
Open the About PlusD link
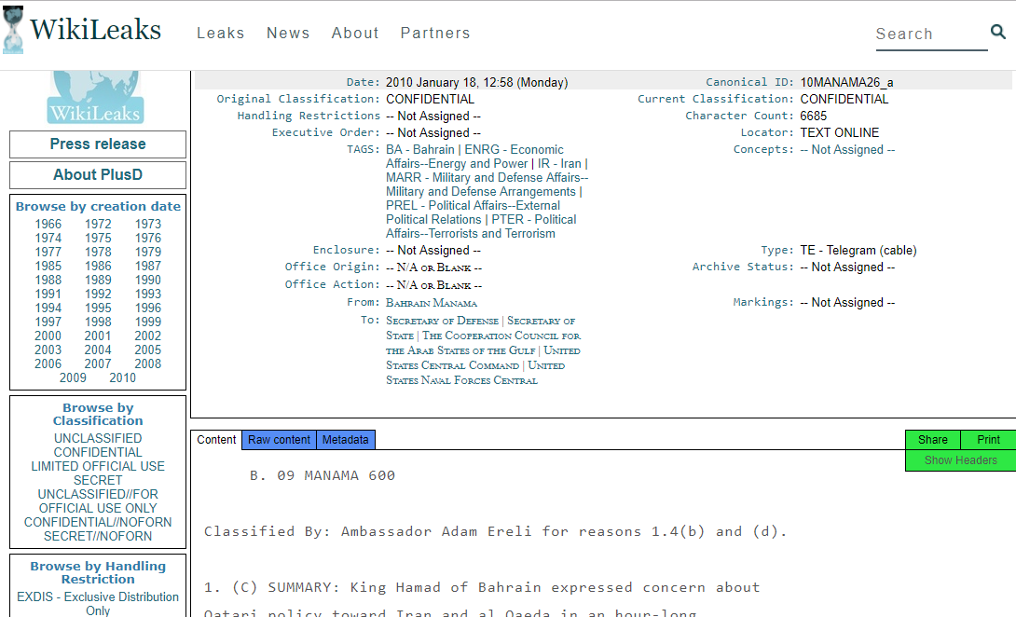98,175
